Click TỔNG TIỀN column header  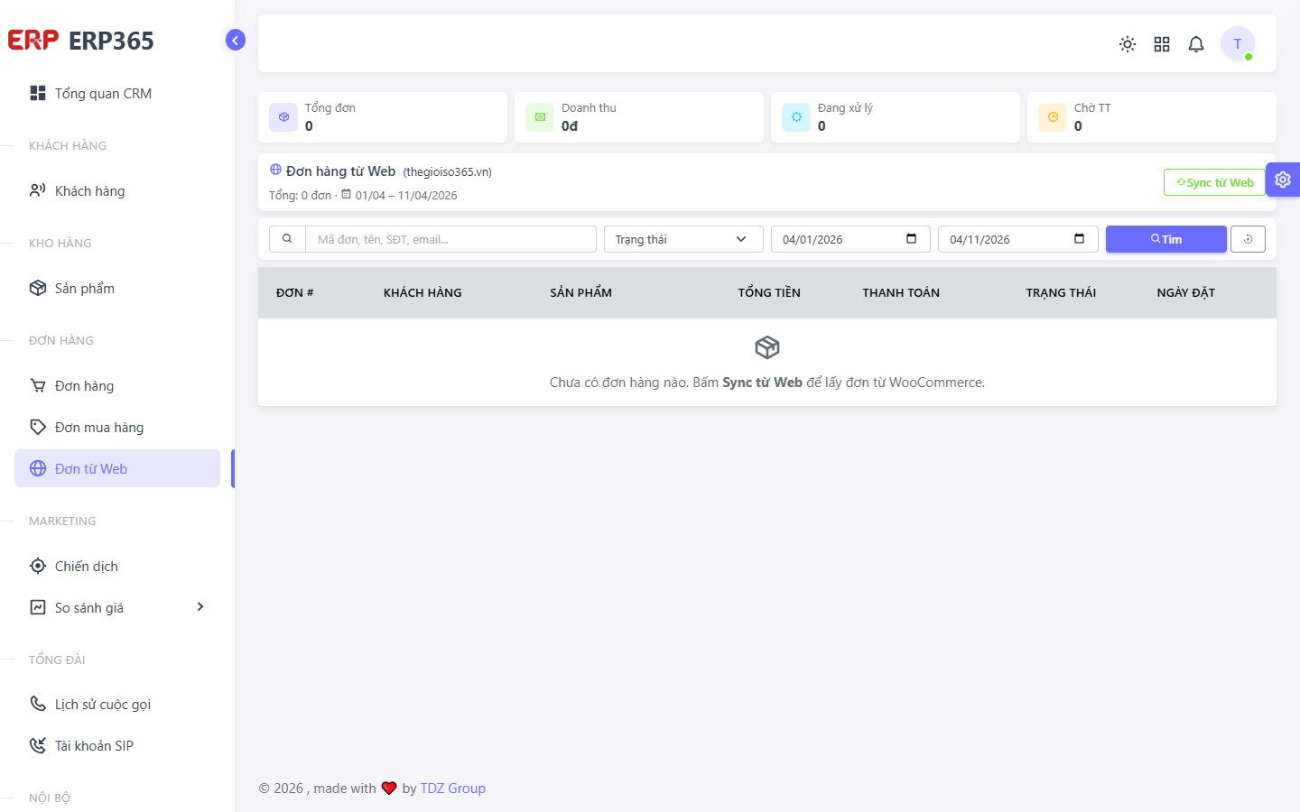coord(769,292)
